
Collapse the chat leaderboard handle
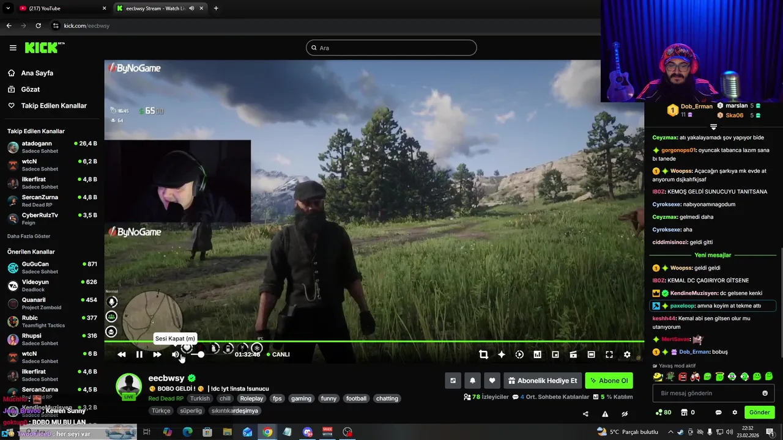(x=713, y=127)
